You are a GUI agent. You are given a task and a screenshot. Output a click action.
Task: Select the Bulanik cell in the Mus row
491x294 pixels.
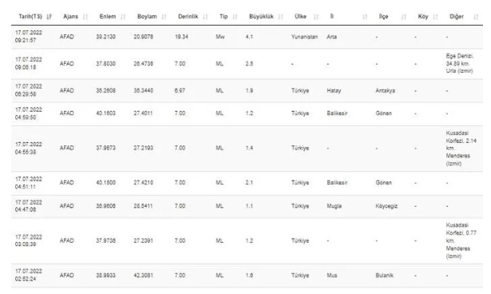point(384,275)
